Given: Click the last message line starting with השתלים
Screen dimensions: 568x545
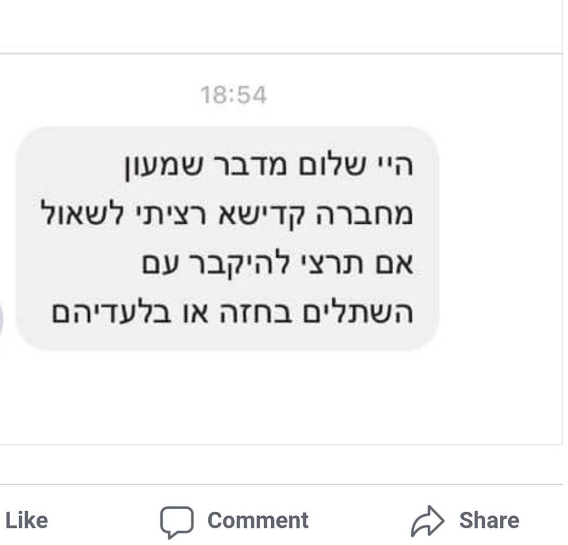Looking at the screenshot, I should (232, 313).
